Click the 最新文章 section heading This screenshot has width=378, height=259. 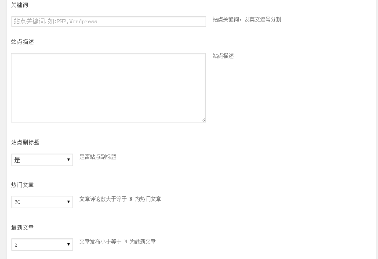point(21,227)
